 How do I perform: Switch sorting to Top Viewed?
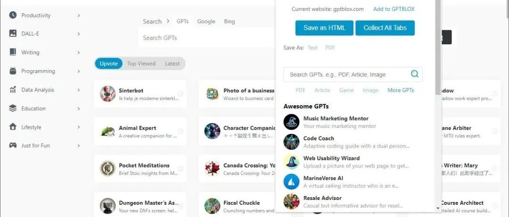[141, 64]
